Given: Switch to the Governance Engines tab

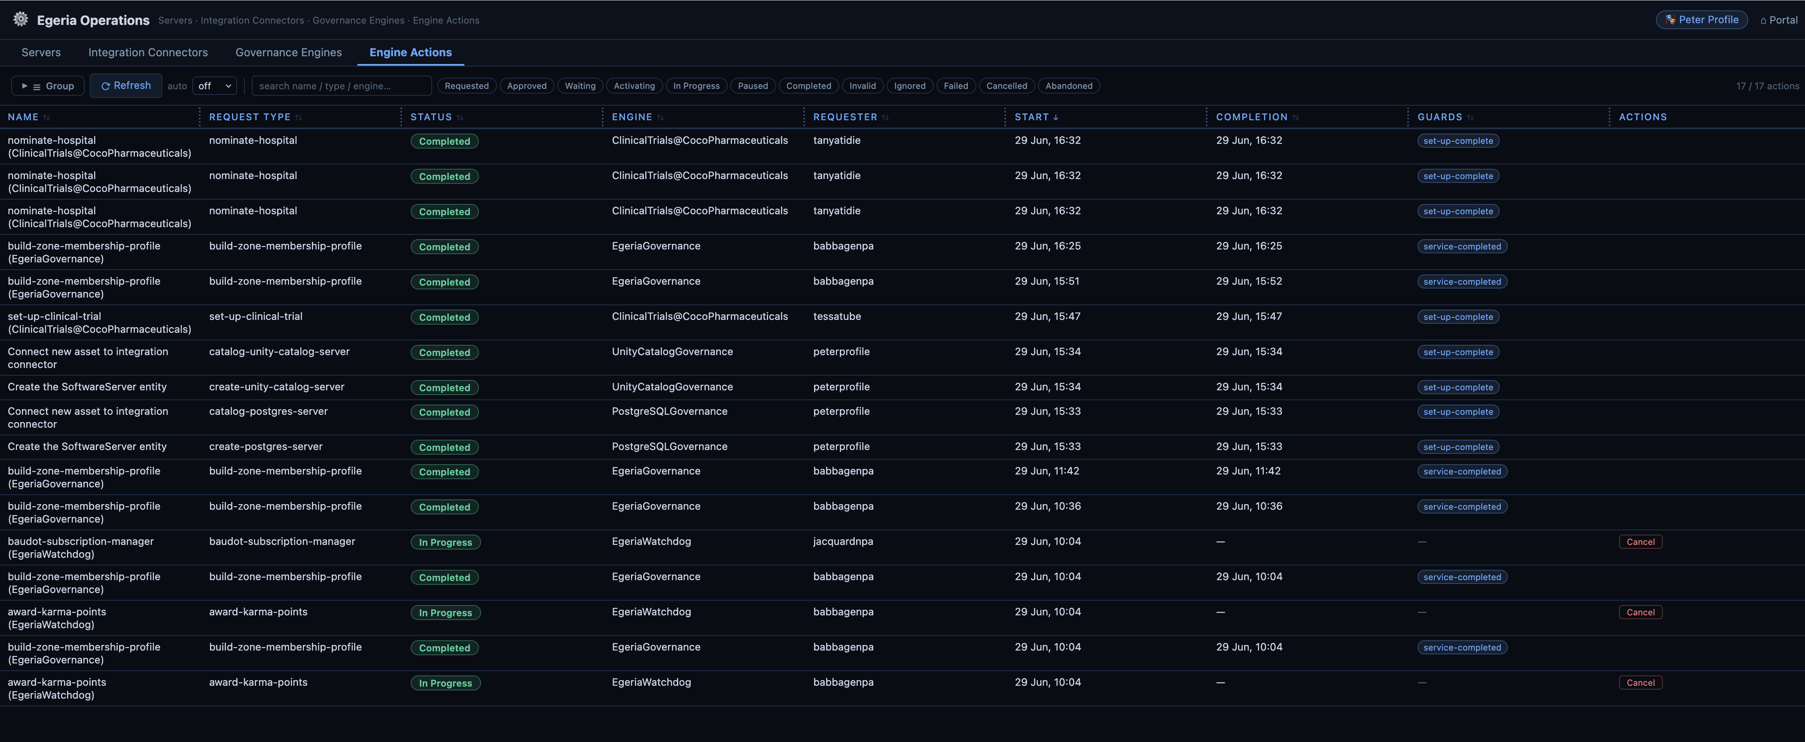Looking at the screenshot, I should point(289,52).
